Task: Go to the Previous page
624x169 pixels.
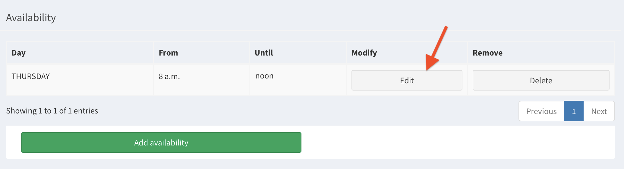Action: 541,111
